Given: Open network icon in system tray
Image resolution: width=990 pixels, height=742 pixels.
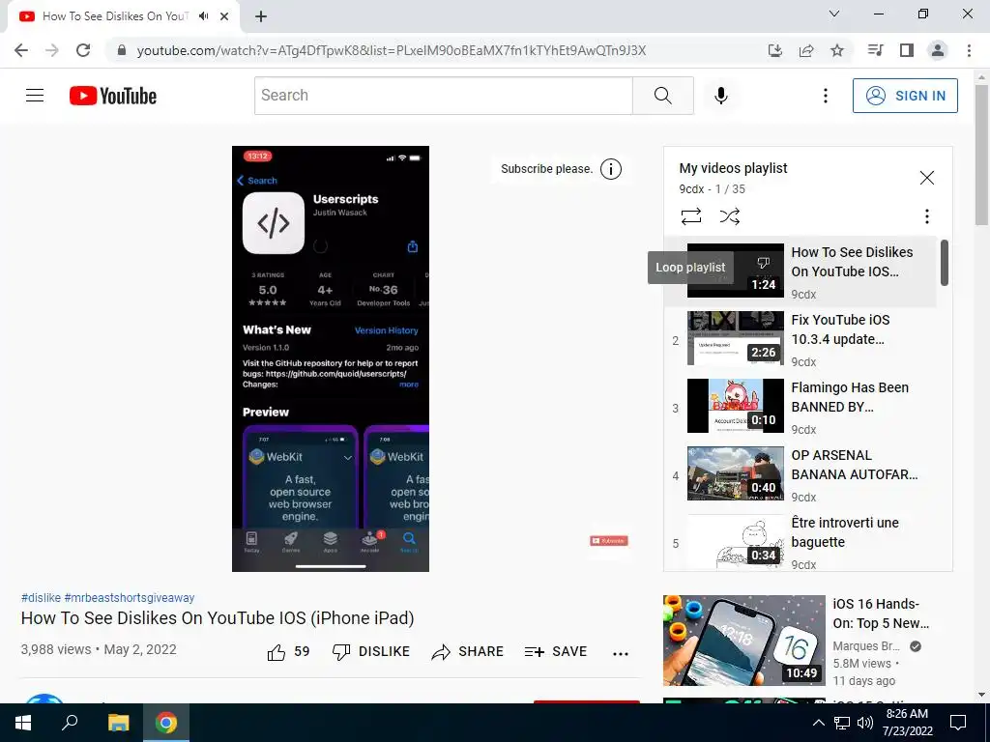Looking at the screenshot, I should click(842, 723).
